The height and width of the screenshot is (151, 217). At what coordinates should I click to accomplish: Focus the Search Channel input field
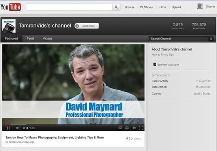[x=178, y=39]
